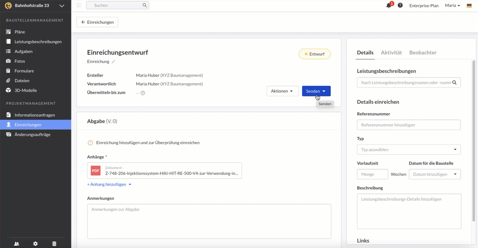Click the Beschreibung text area
Image resolution: width=478 pixels, height=248 pixels.
(409, 211)
